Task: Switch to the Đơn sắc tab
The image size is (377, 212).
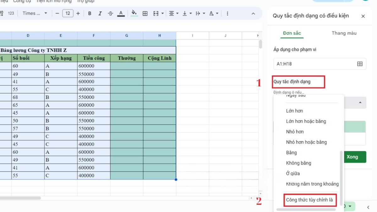Action: coord(292,33)
